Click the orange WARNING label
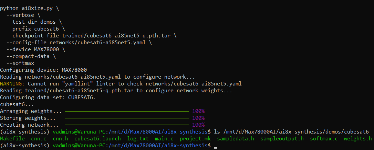The height and width of the screenshot is (150, 374). [x=12, y=84]
